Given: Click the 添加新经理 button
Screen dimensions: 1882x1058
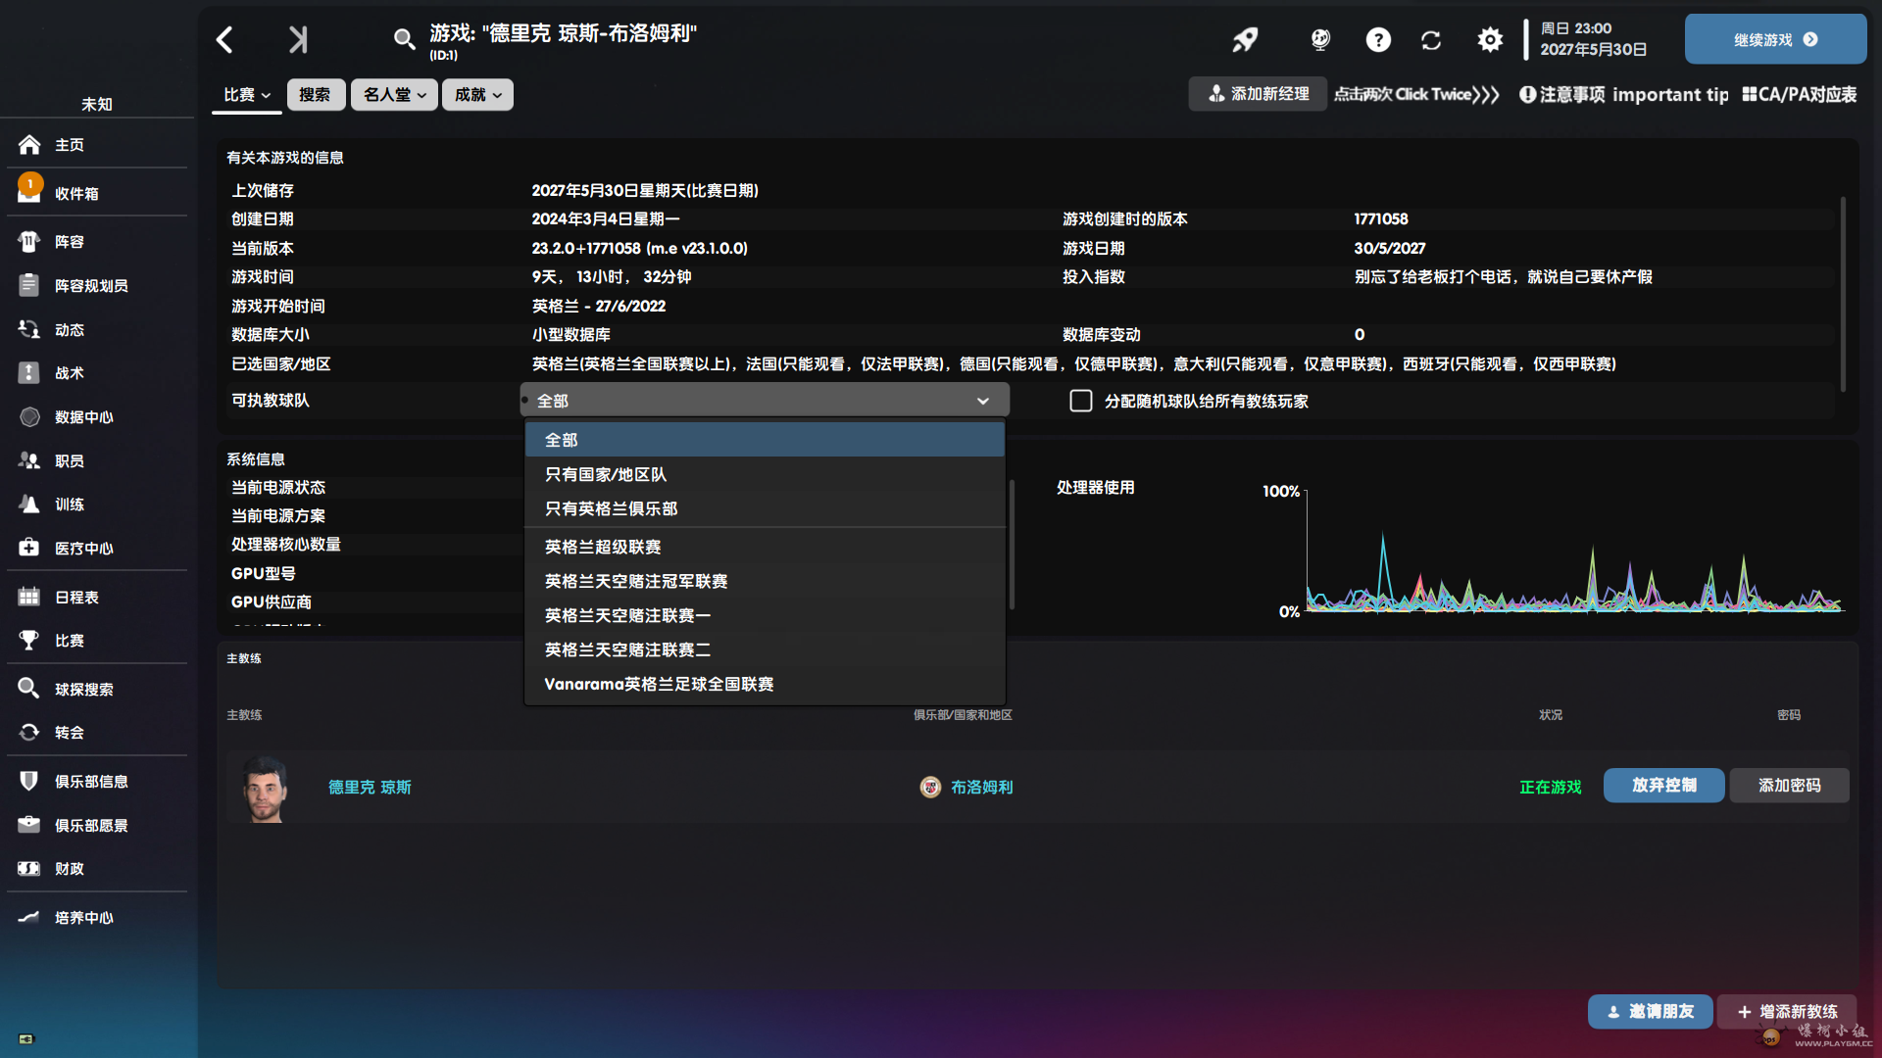Looking at the screenshot, I should [x=1258, y=94].
